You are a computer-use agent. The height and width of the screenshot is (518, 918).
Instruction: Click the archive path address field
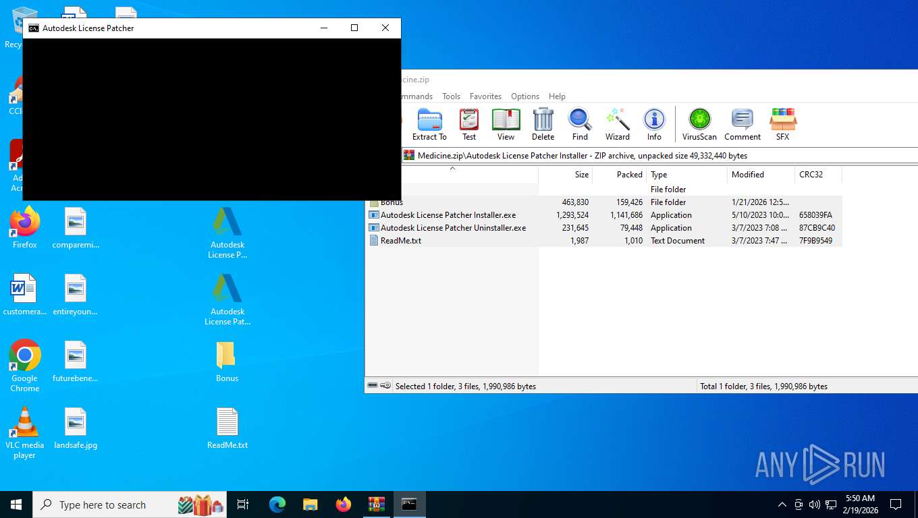[659, 155]
